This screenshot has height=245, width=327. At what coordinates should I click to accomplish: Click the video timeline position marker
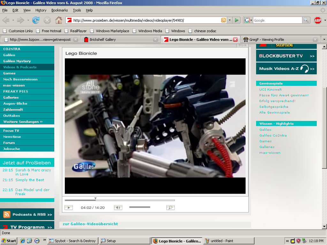click(95, 198)
